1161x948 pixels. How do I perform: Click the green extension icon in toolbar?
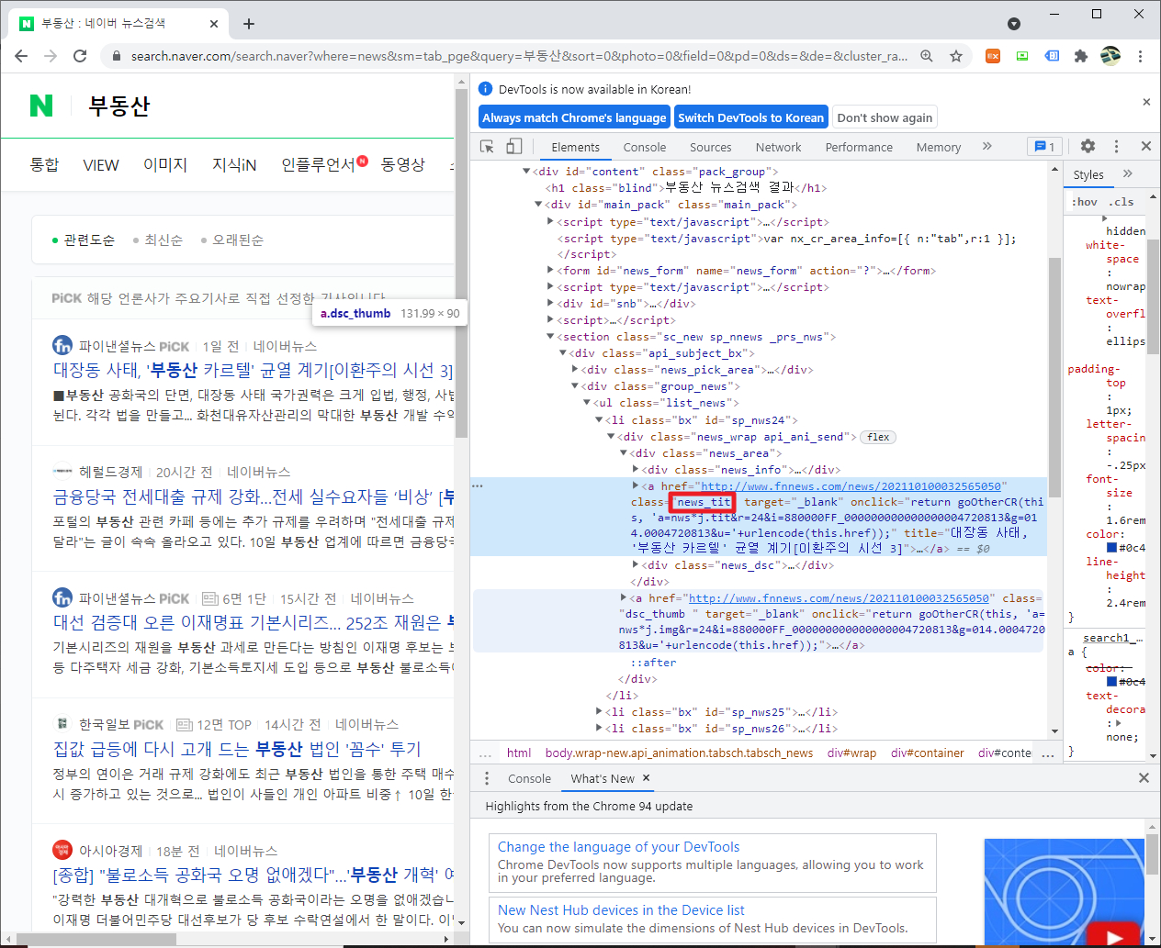point(1022,56)
